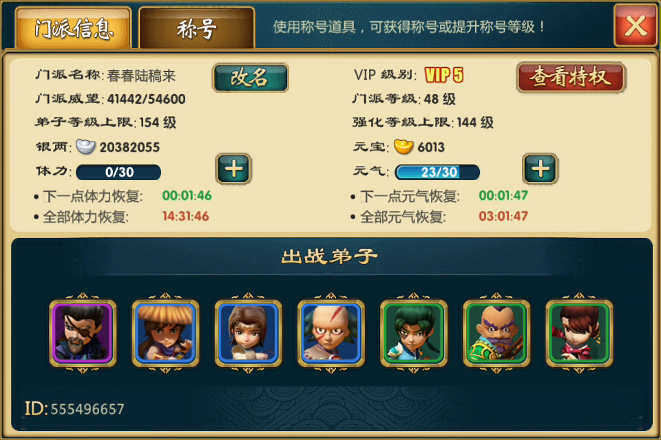Select the eyepatch disciple with purple frame
661x440 pixels.
(83, 333)
